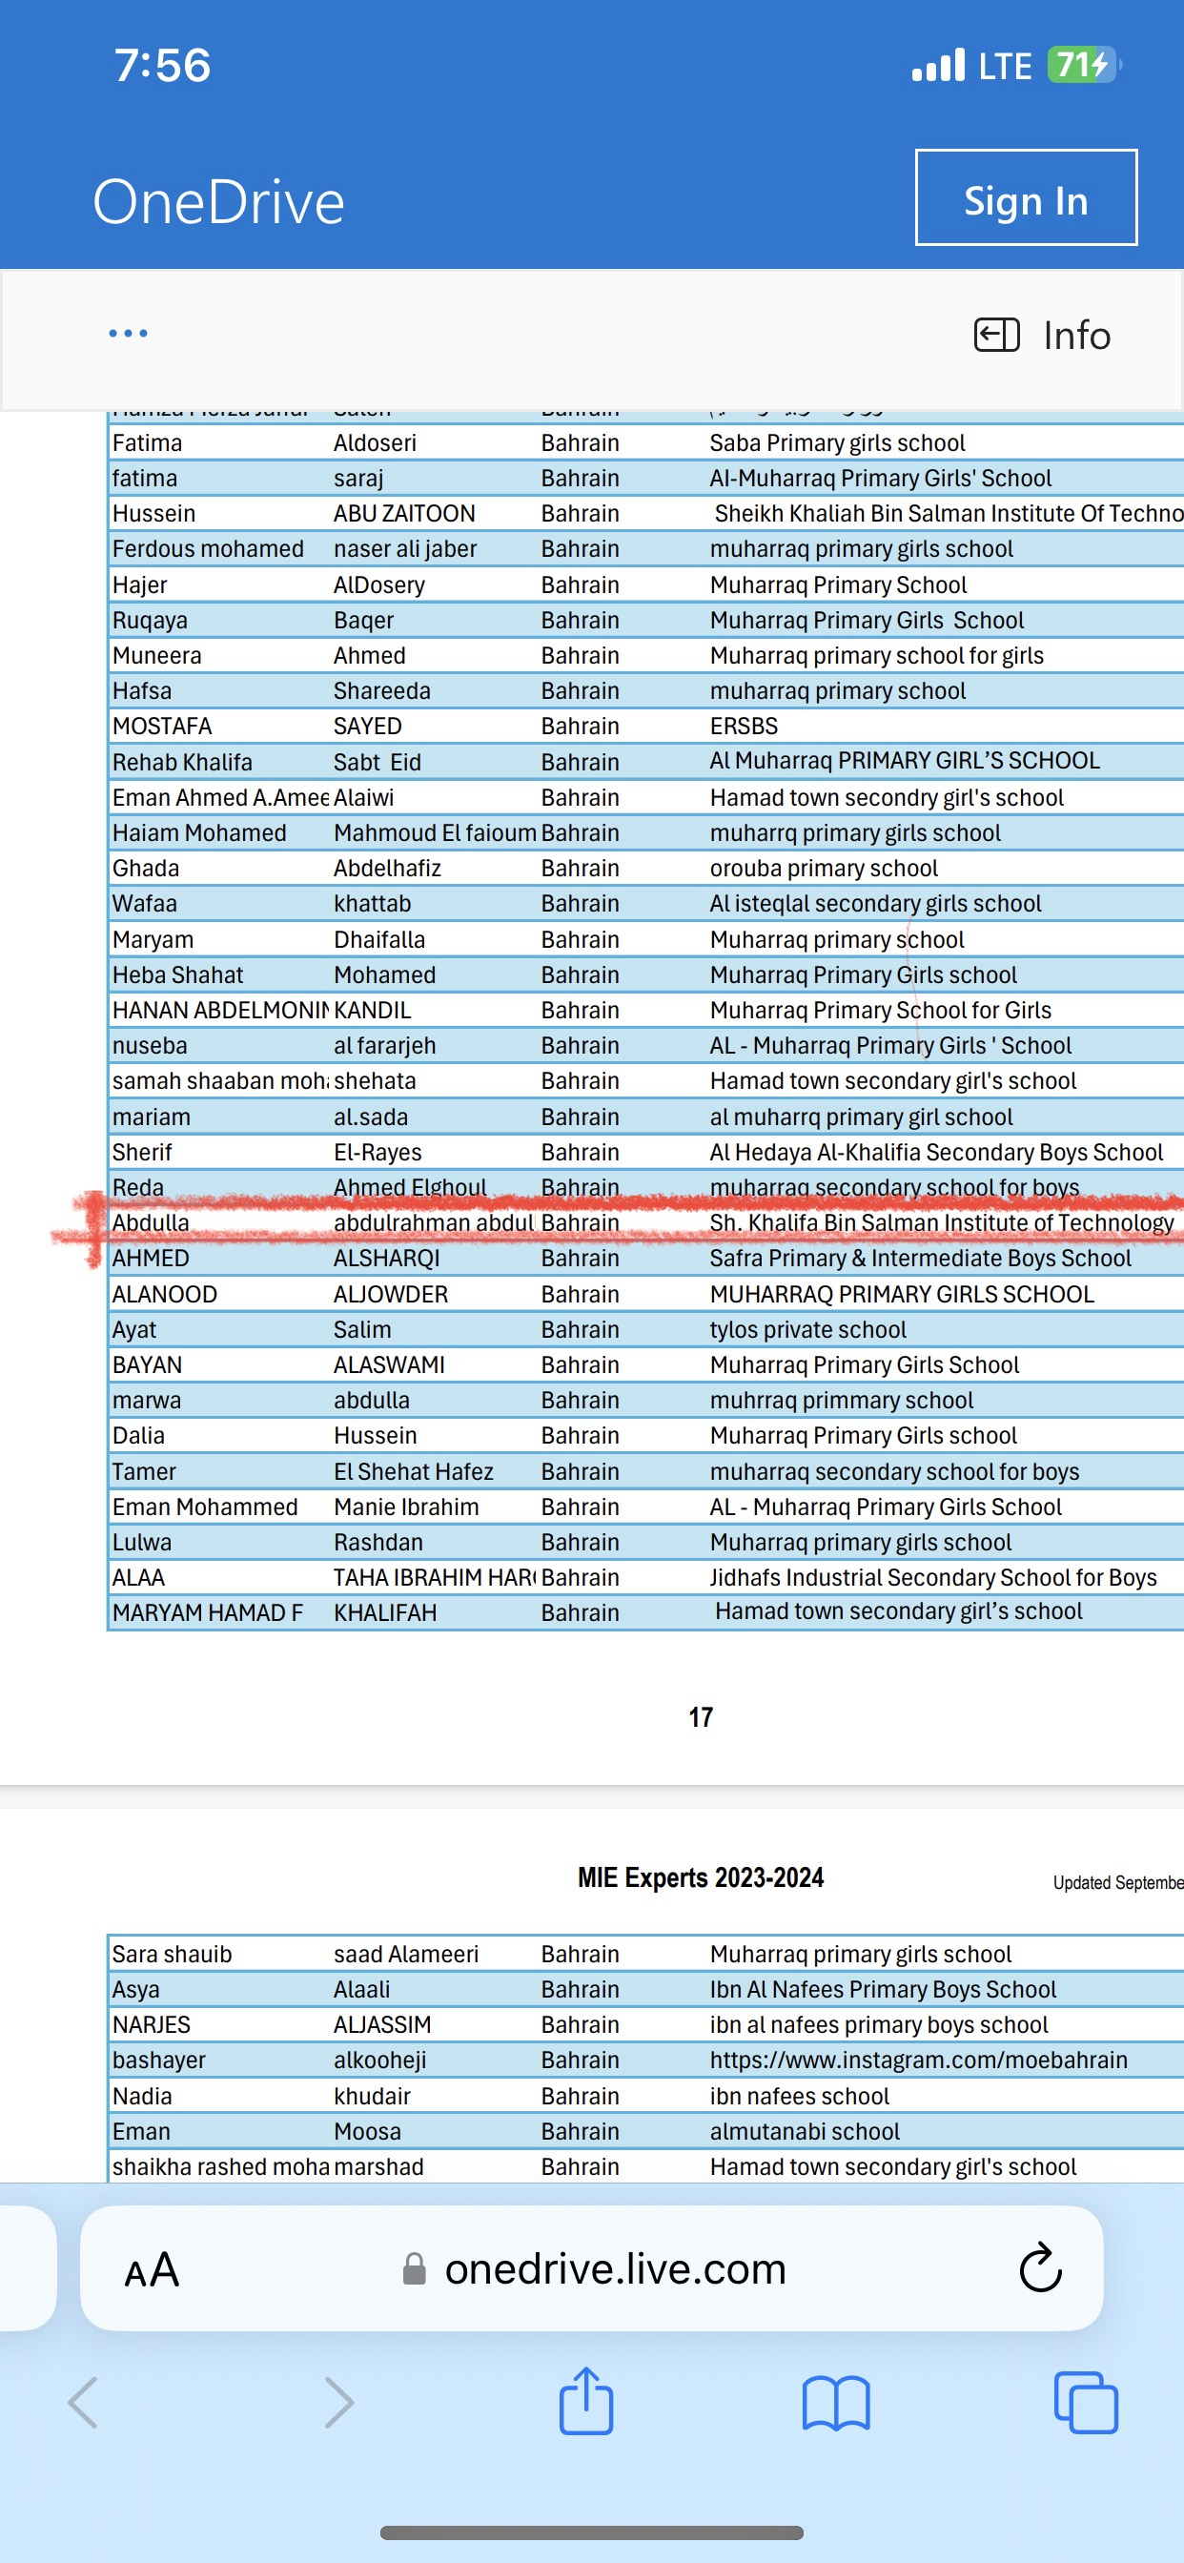The image size is (1184, 2563).
Task: Open the Safari share sheet icon
Action: (x=586, y=2400)
